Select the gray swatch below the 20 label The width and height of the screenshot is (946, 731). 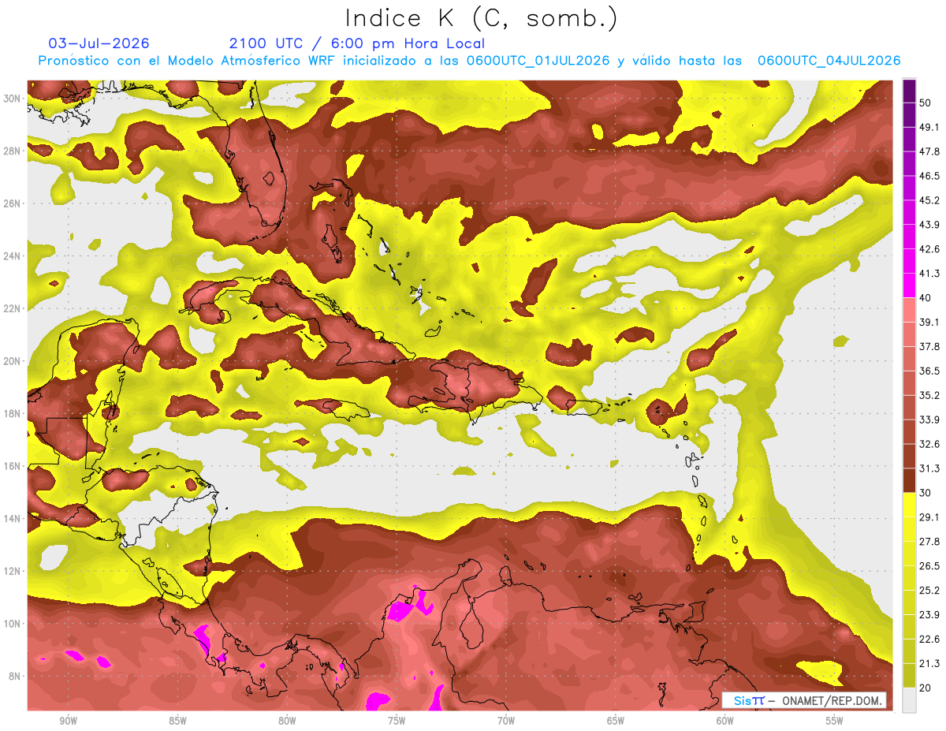910,699
